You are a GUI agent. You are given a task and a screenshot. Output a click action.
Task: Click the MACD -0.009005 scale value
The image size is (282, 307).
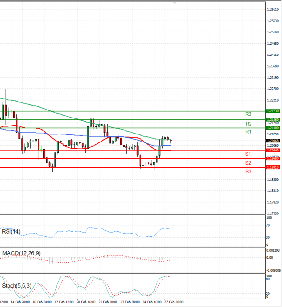tap(274, 271)
